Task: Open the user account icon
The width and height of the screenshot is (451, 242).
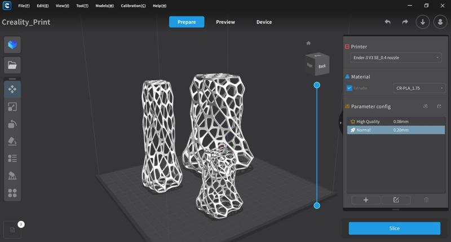Action: tap(440, 22)
